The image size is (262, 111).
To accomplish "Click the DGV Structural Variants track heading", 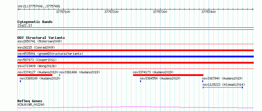I will (41, 38).
